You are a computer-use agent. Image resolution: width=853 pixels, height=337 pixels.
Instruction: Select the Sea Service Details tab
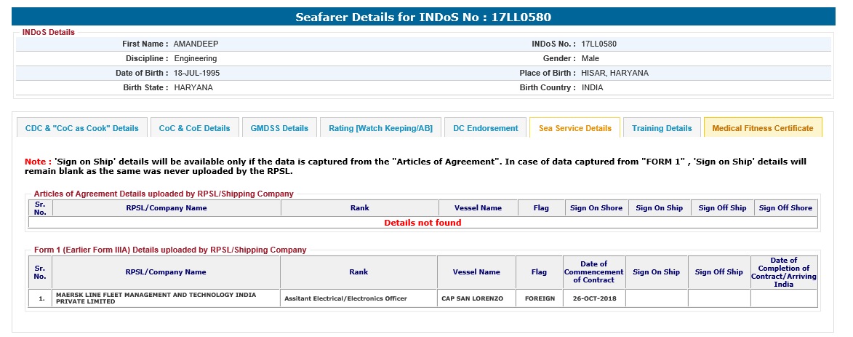574,128
